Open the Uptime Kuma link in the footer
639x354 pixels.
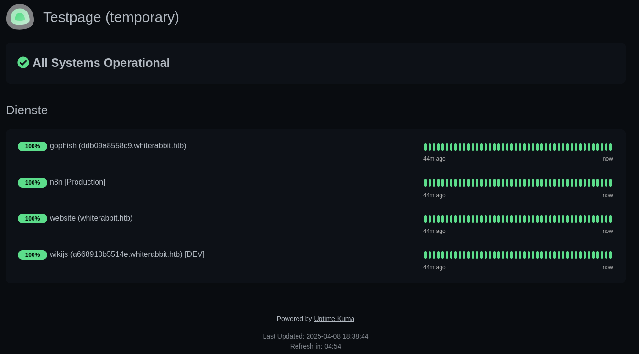tap(334, 319)
